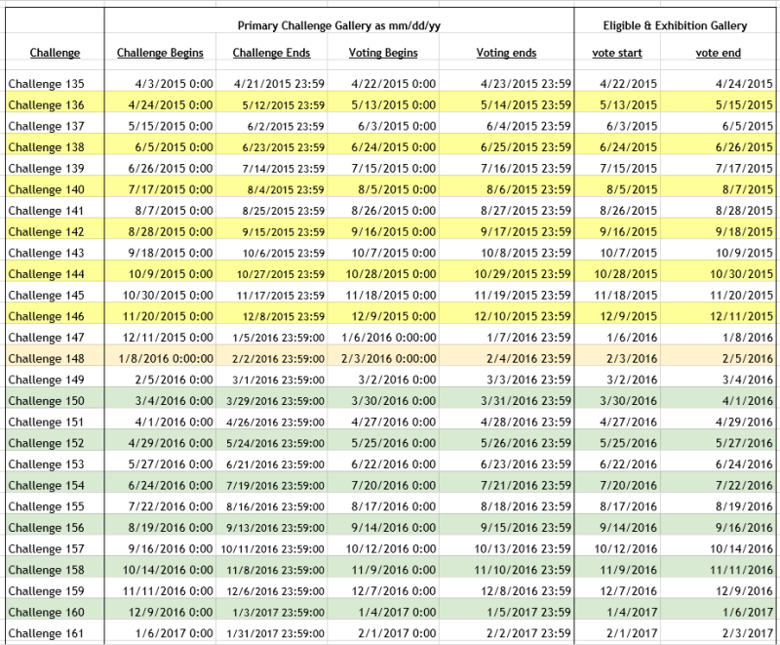
Task: Click the "Challenge 142" row label
Action: [46, 232]
